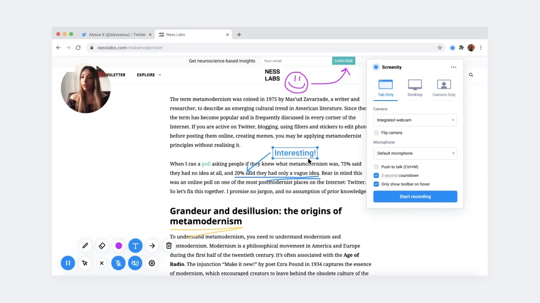Select the text annotation tool

(135, 246)
